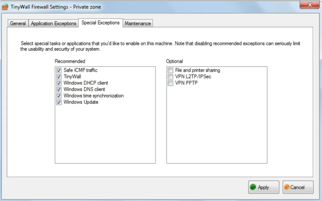Toggle Windows DNS client checkbox
The image size is (322, 201).
59,89
